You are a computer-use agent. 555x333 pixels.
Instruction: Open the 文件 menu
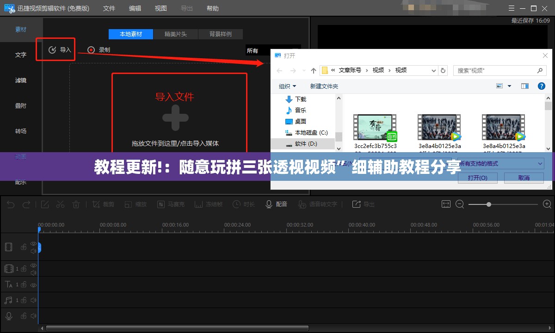pyautogui.click(x=109, y=8)
